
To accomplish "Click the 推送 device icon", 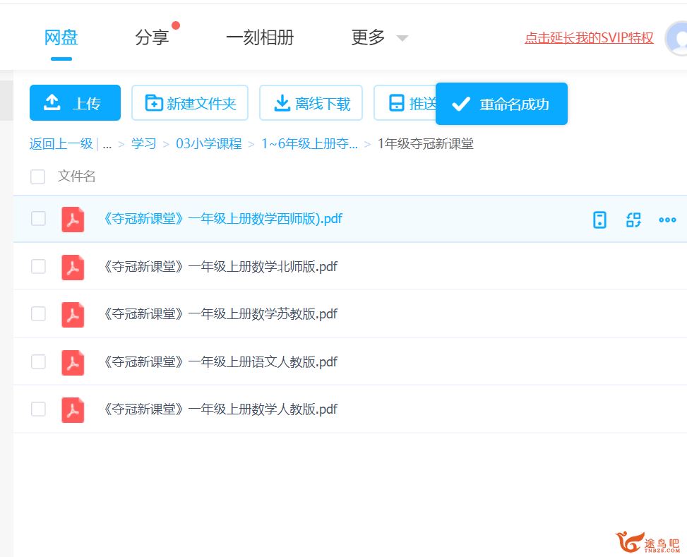I will click(397, 103).
